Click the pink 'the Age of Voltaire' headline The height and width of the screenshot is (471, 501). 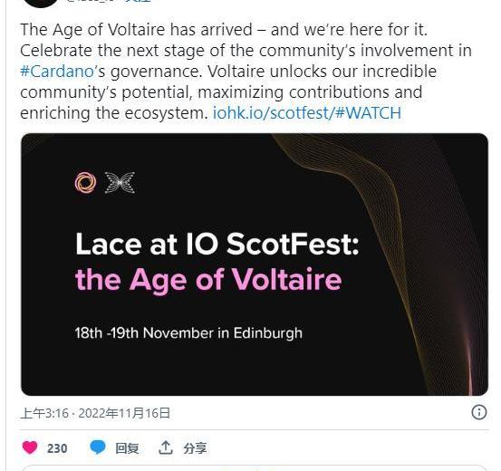point(208,280)
